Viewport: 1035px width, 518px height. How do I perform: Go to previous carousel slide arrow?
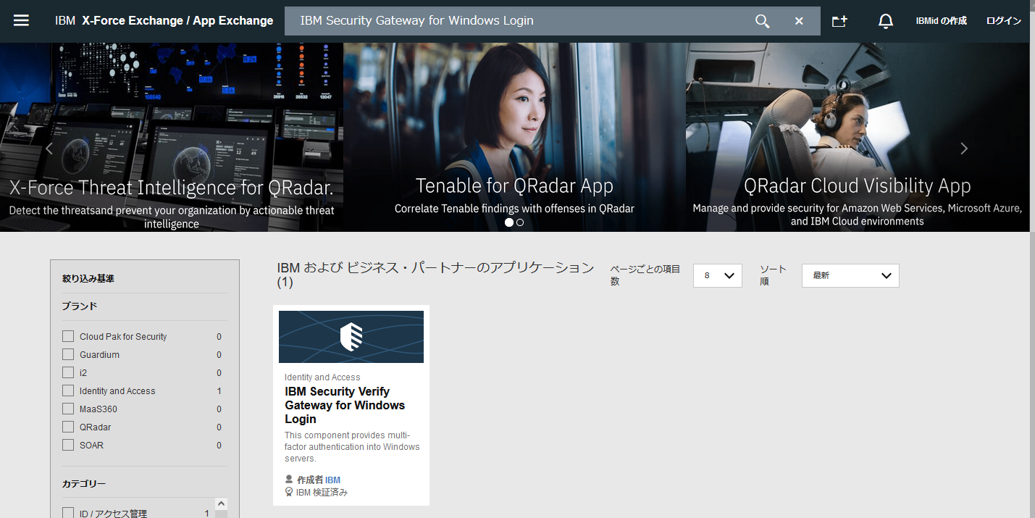pyautogui.click(x=49, y=149)
